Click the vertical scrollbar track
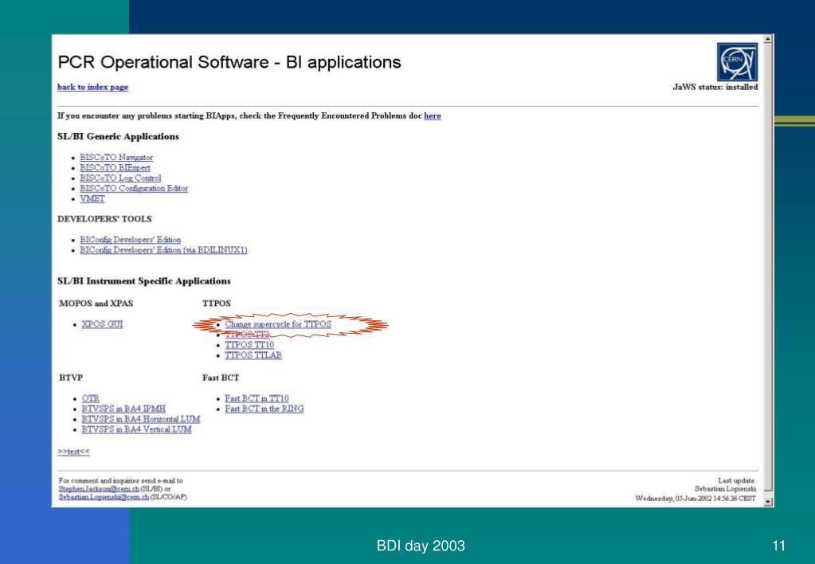 point(768,270)
